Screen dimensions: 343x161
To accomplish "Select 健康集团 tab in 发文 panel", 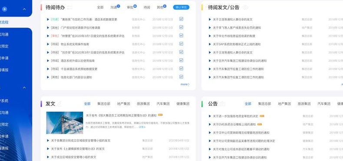I will pyautogui.click(x=183, y=104).
